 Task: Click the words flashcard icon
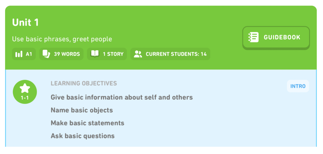pos(46,54)
